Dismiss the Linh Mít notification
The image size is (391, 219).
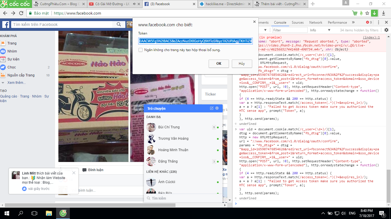pos(74,173)
